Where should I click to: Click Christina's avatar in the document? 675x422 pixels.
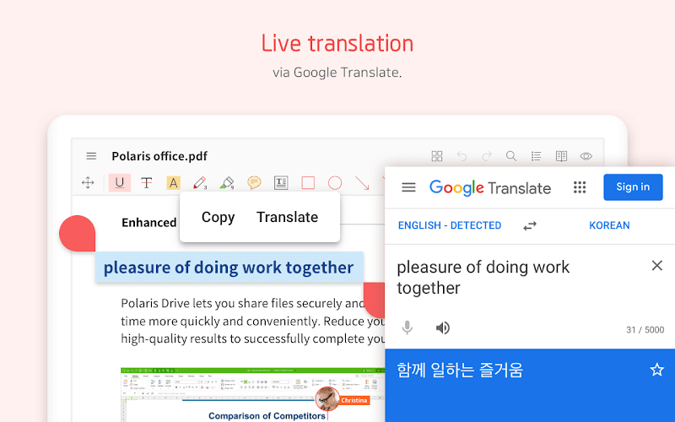tap(327, 398)
